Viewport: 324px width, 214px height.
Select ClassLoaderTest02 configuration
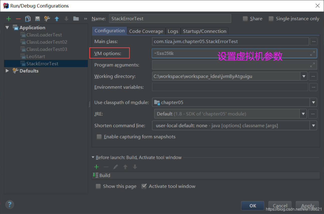pos(47,42)
